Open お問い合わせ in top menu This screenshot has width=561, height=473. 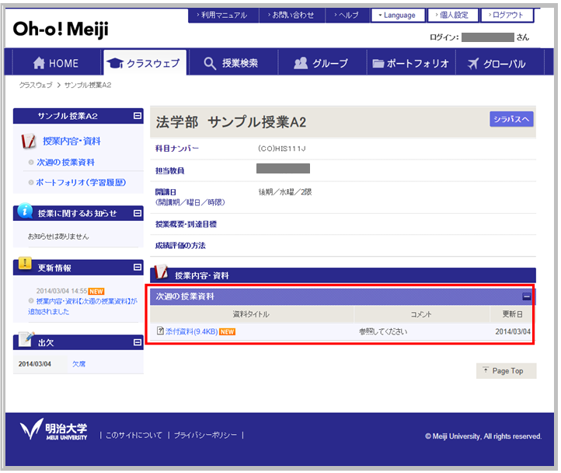(291, 16)
